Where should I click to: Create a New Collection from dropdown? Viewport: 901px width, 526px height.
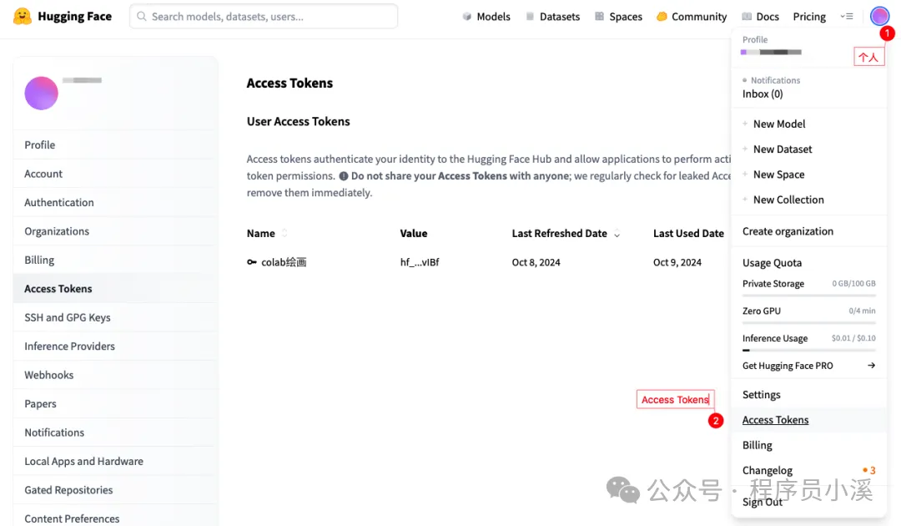click(788, 200)
